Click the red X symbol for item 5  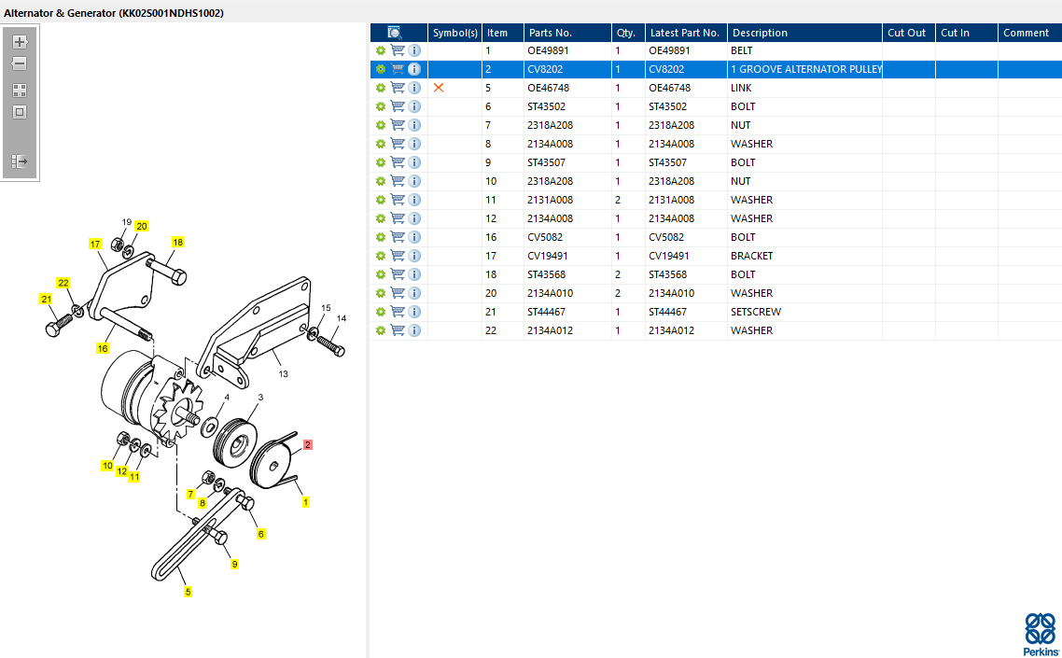point(439,88)
